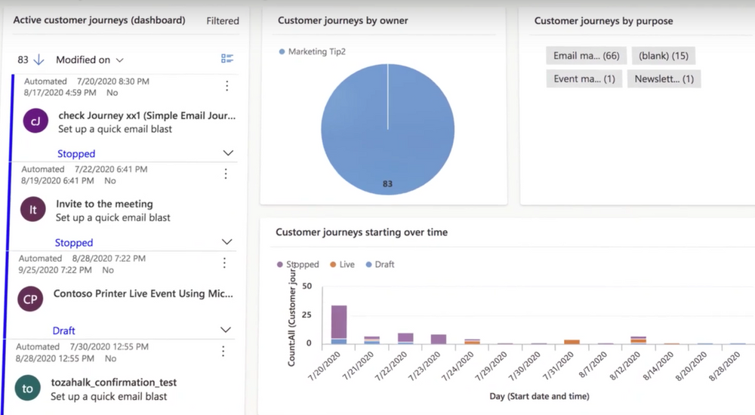Viewport: 755px width, 415px height.
Task: Open more options for Contoso Printer Live Event
Action: (224, 263)
